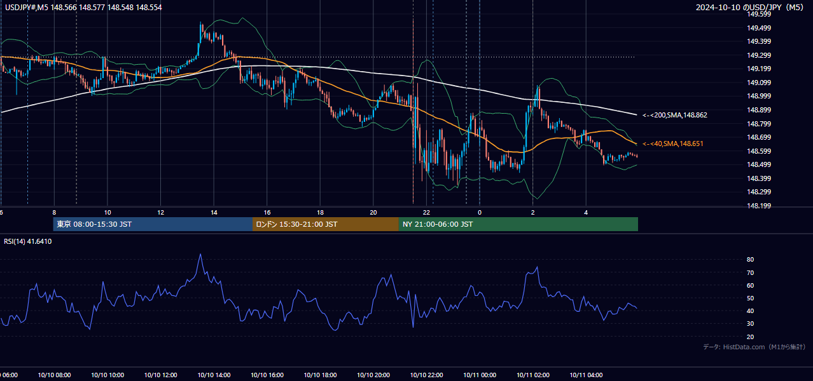Click the 10/10 08:00 date label
This screenshot has width=813, height=381.
click(x=54, y=375)
